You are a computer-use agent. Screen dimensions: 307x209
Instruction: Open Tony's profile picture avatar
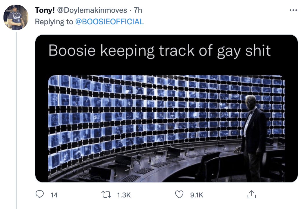[16, 17]
